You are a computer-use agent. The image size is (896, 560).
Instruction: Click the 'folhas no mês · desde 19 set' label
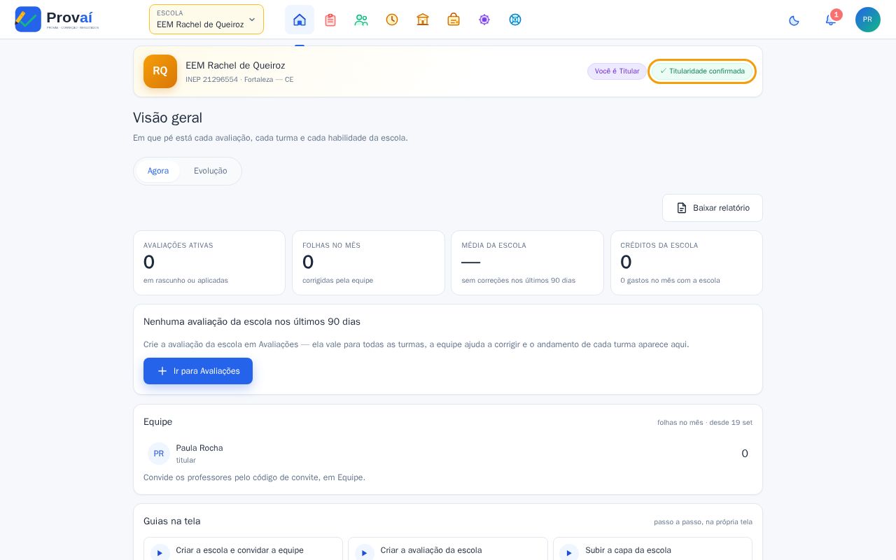point(705,423)
